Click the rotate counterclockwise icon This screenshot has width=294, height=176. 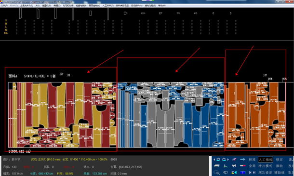pyautogui.click(x=218, y=160)
